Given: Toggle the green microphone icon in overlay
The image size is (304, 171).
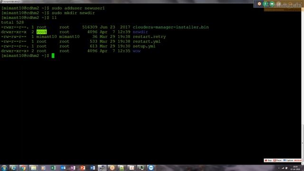Looking at the screenshot, I should 266,4.
